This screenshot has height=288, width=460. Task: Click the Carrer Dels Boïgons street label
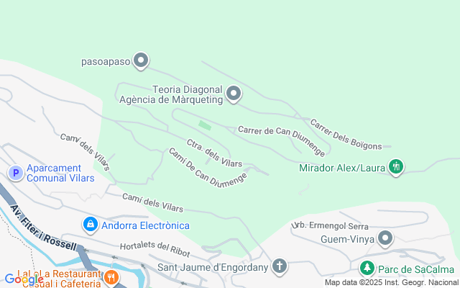coord(346,135)
